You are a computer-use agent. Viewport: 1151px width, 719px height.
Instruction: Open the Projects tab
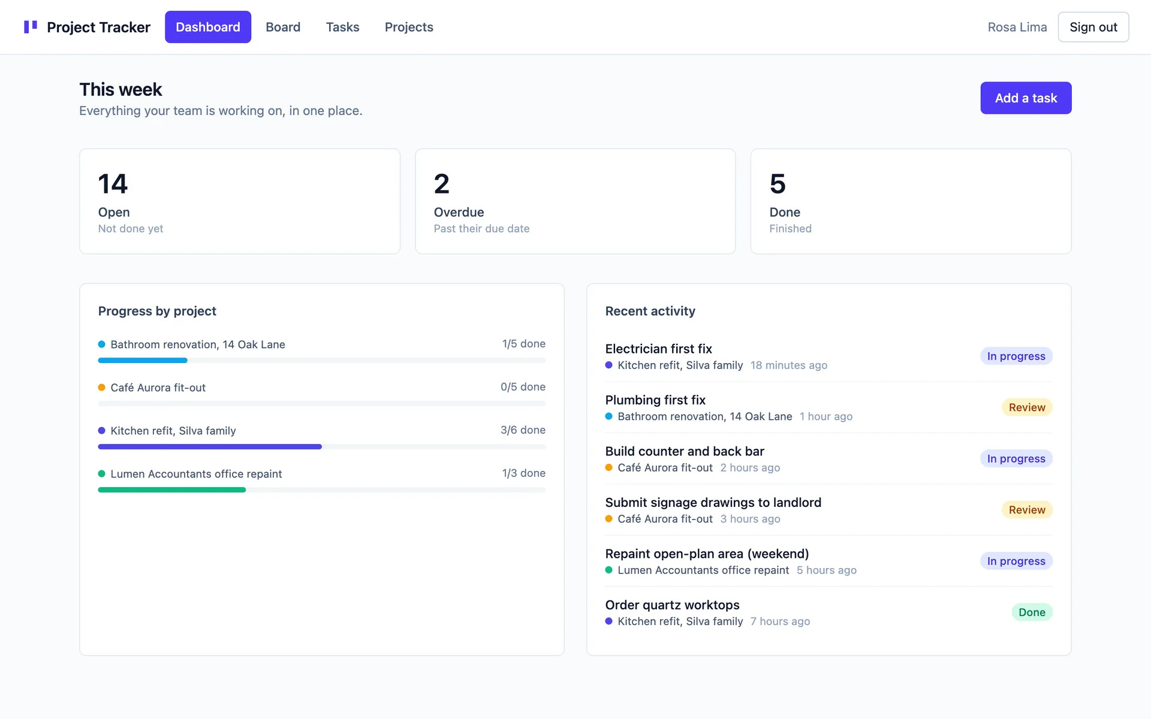(409, 27)
